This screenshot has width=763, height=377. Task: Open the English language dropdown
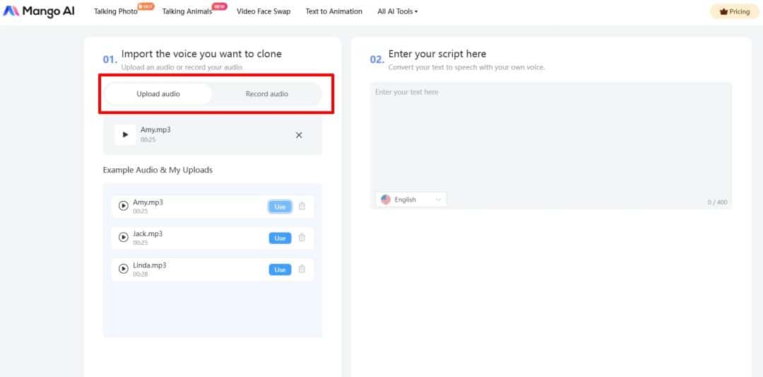[410, 199]
